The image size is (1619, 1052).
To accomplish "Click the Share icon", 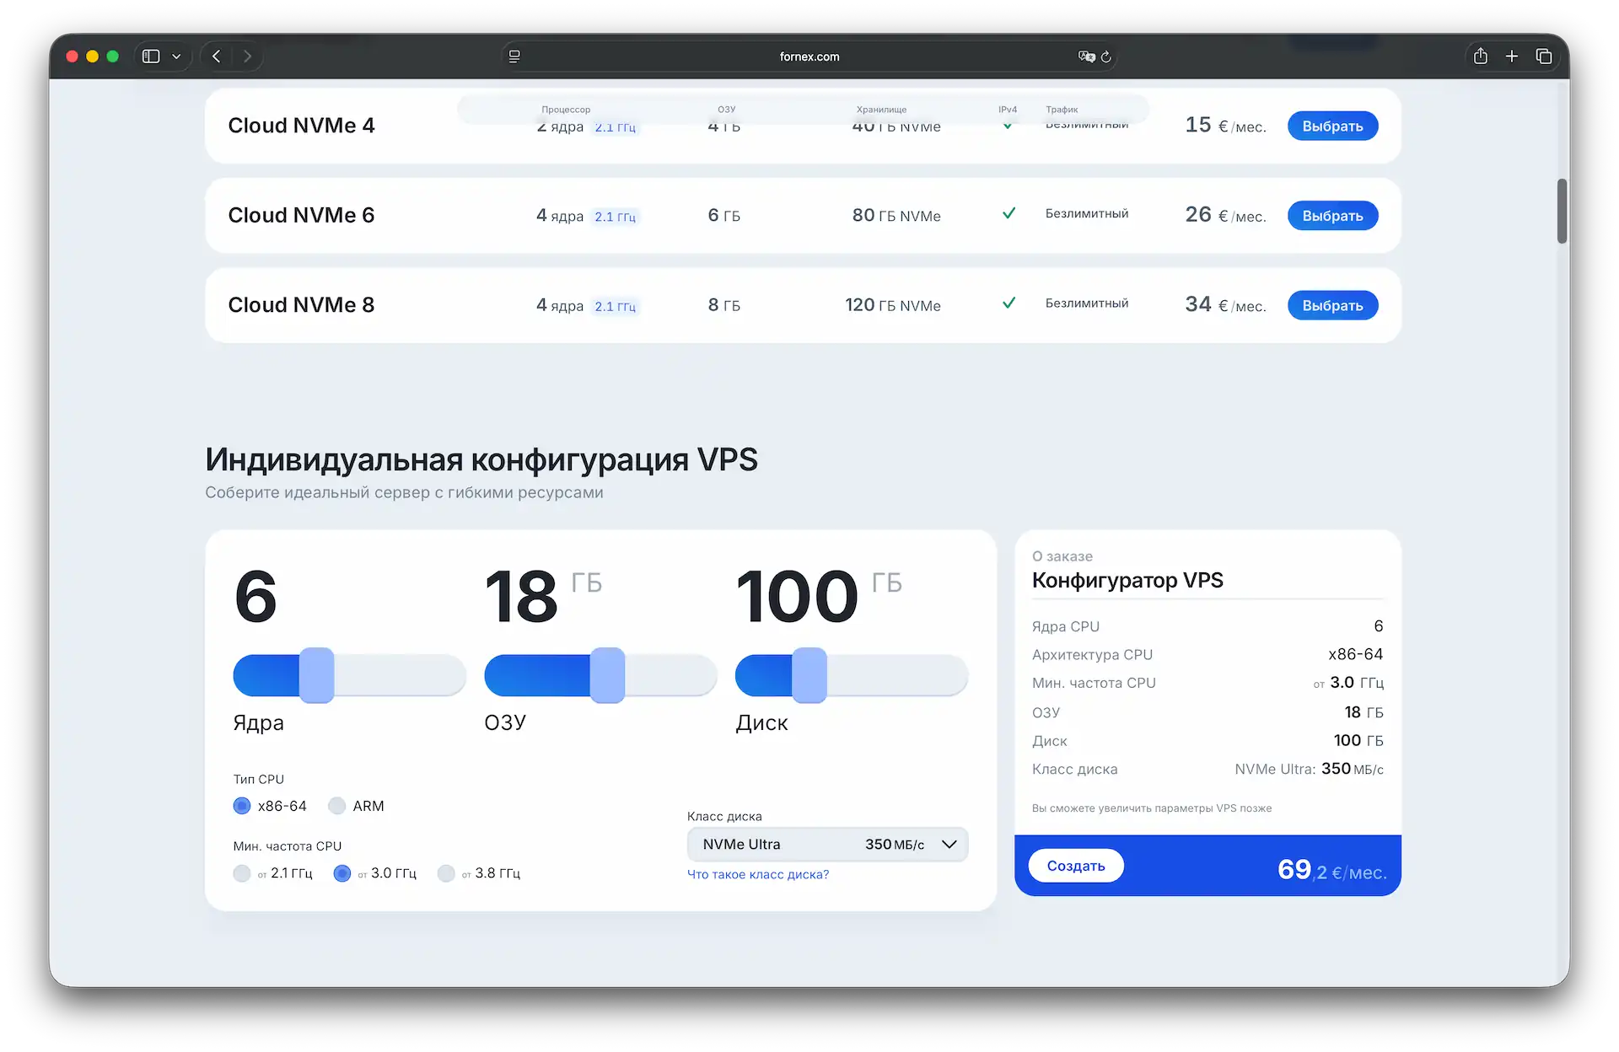I will click(1481, 56).
